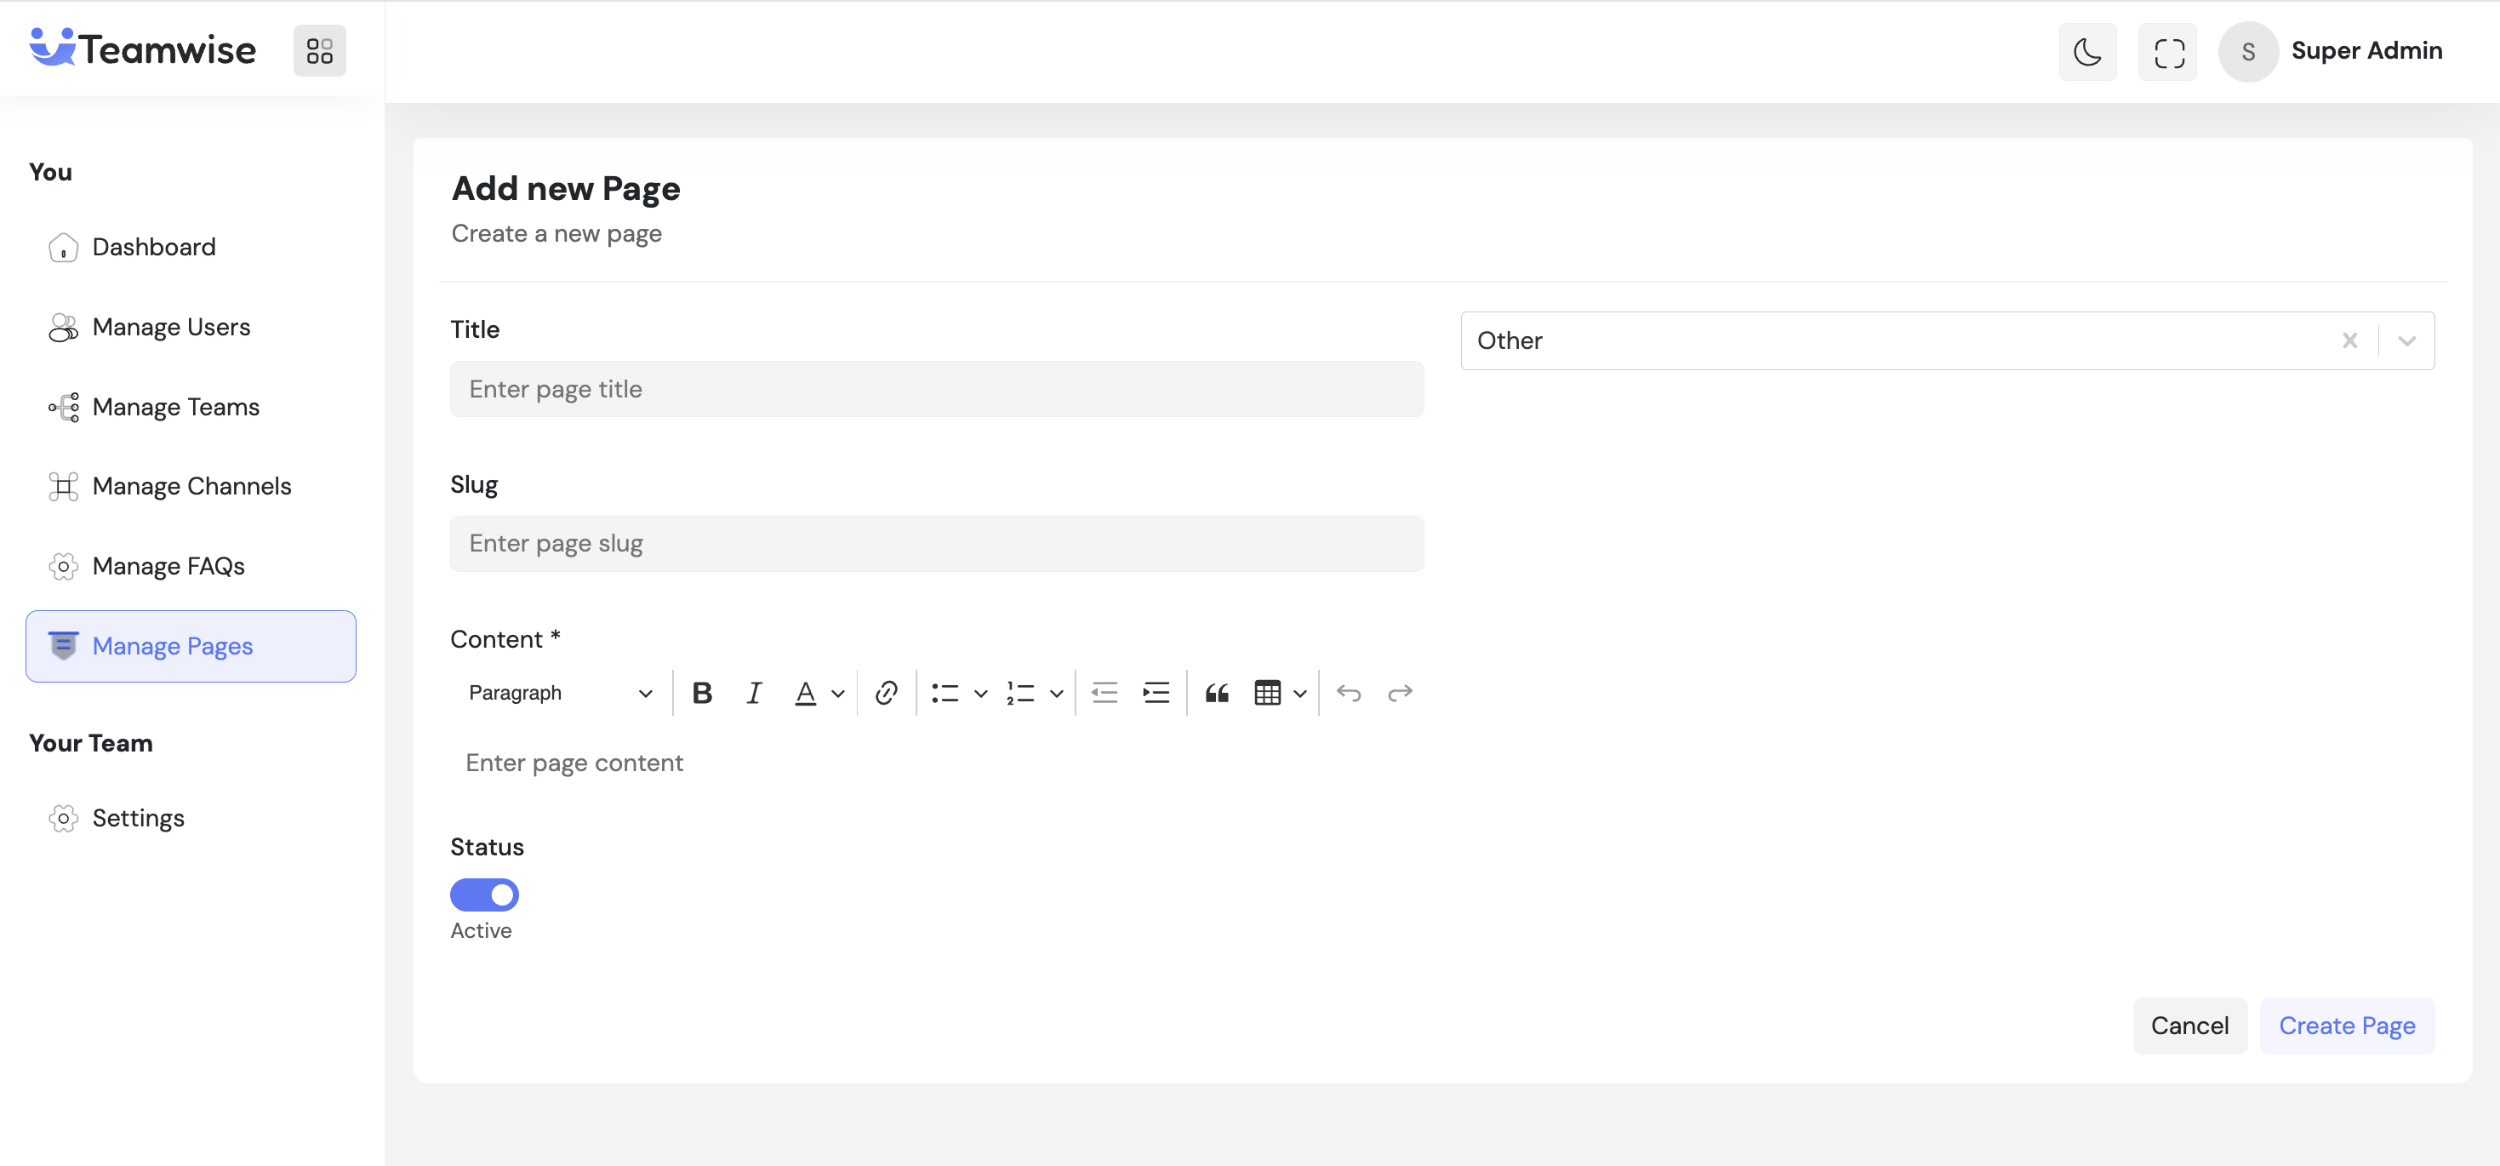This screenshot has height=1166, width=2500.
Task: Insert a block quote
Action: (1216, 692)
